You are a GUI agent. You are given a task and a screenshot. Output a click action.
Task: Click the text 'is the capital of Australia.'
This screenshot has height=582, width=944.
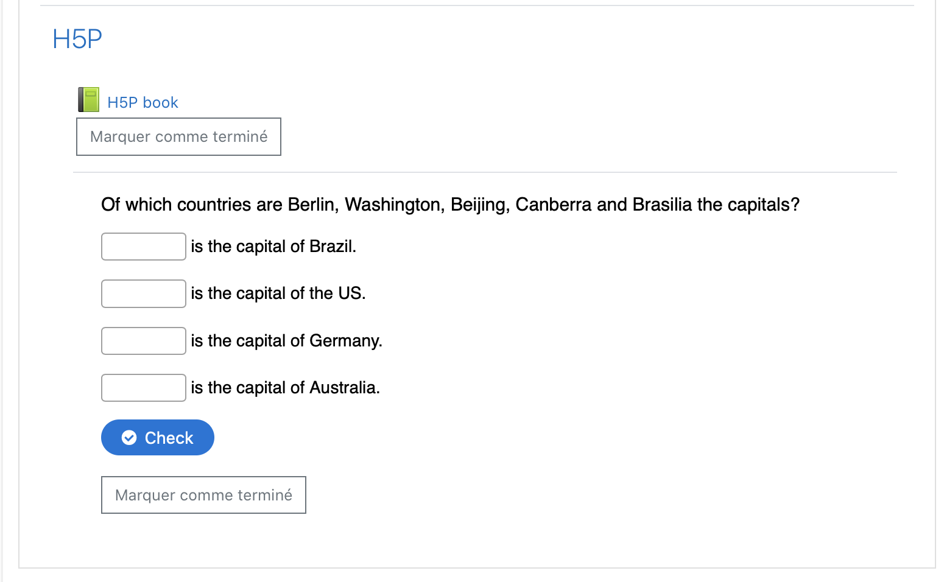285,388
